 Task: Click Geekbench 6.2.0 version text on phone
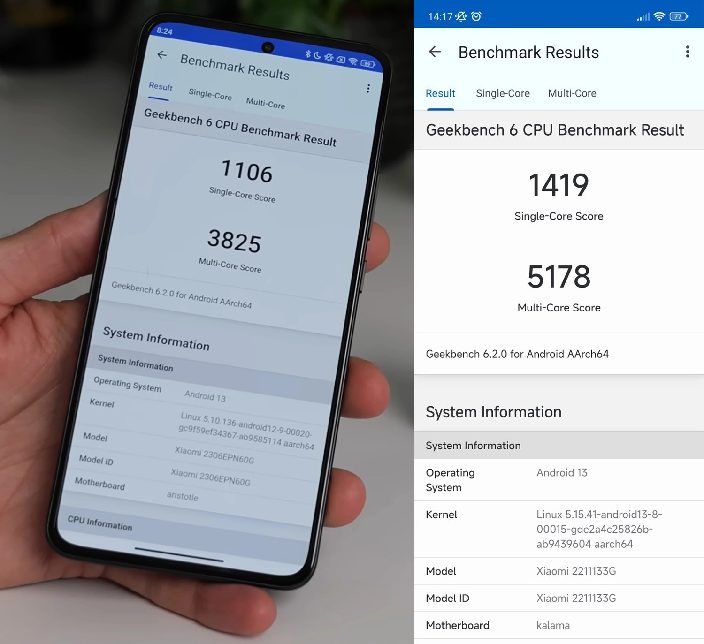coord(182,295)
